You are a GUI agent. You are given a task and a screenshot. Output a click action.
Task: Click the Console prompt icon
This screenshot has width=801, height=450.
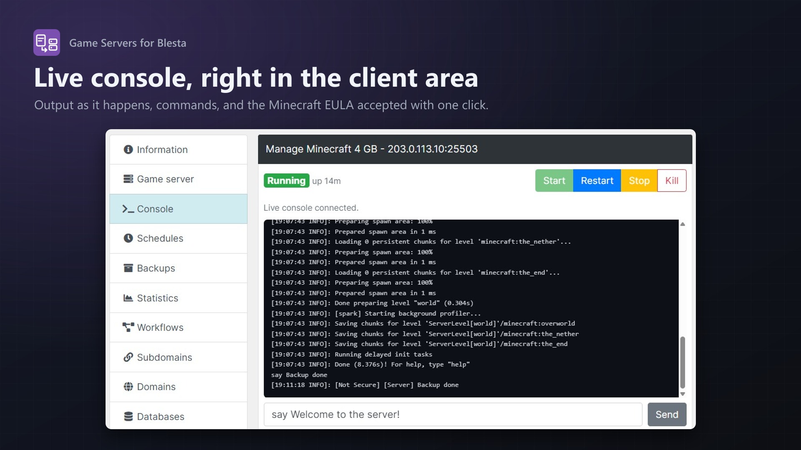(x=128, y=209)
